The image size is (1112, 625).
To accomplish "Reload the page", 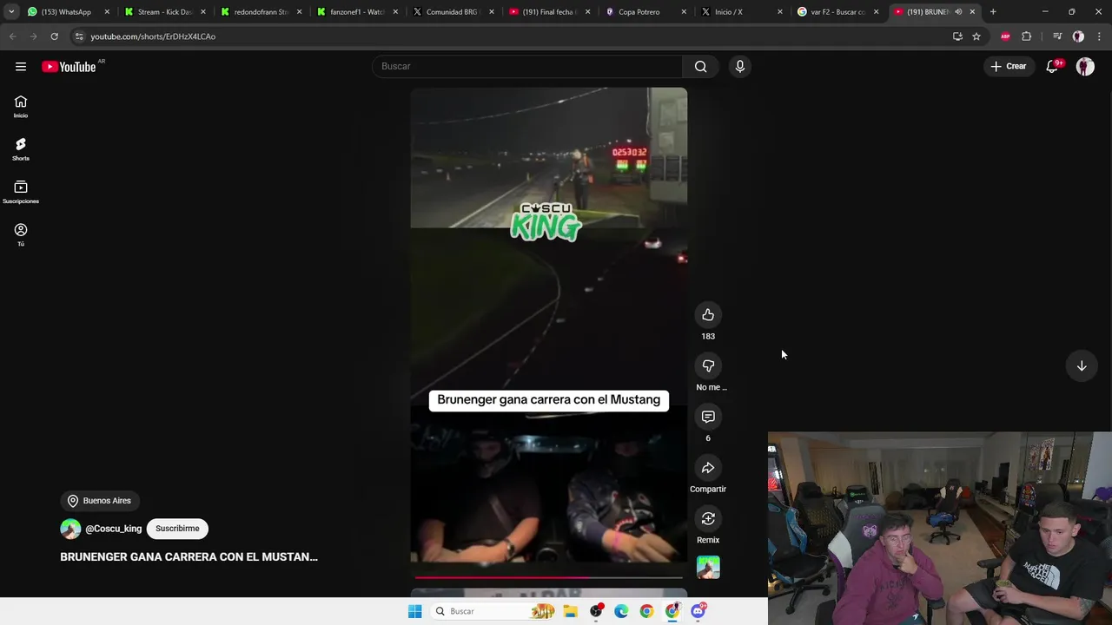I will click(x=54, y=36).
